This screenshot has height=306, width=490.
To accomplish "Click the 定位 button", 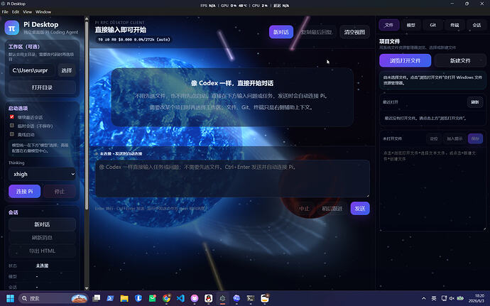I will click(x=434, y=138).
